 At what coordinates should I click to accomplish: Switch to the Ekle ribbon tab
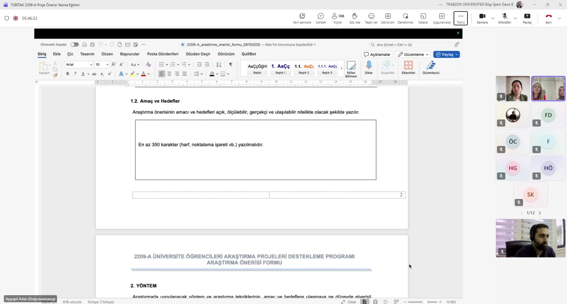(x=57, y=54)
